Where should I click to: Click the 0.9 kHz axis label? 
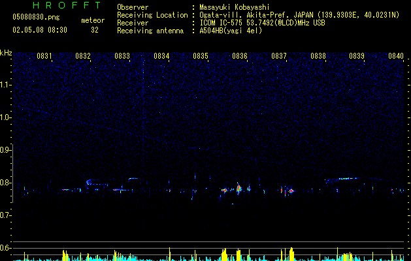(x=6, y=150)
